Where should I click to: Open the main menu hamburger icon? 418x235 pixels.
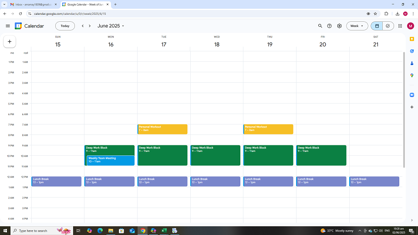(8, 26)
